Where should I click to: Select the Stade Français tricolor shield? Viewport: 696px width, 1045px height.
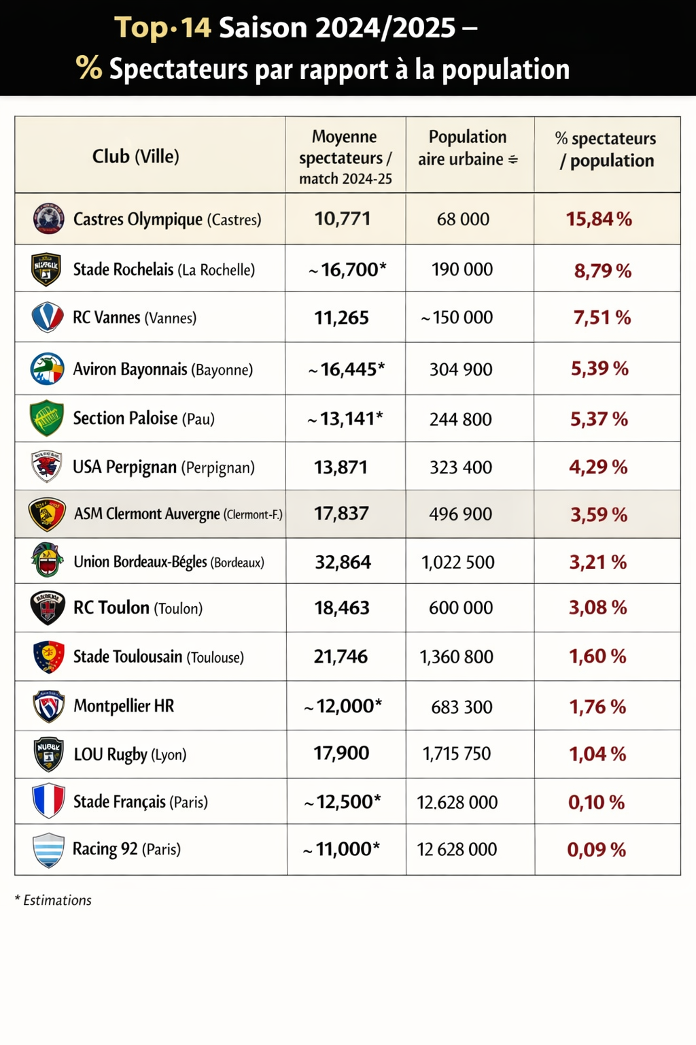[x=48, y=801]
